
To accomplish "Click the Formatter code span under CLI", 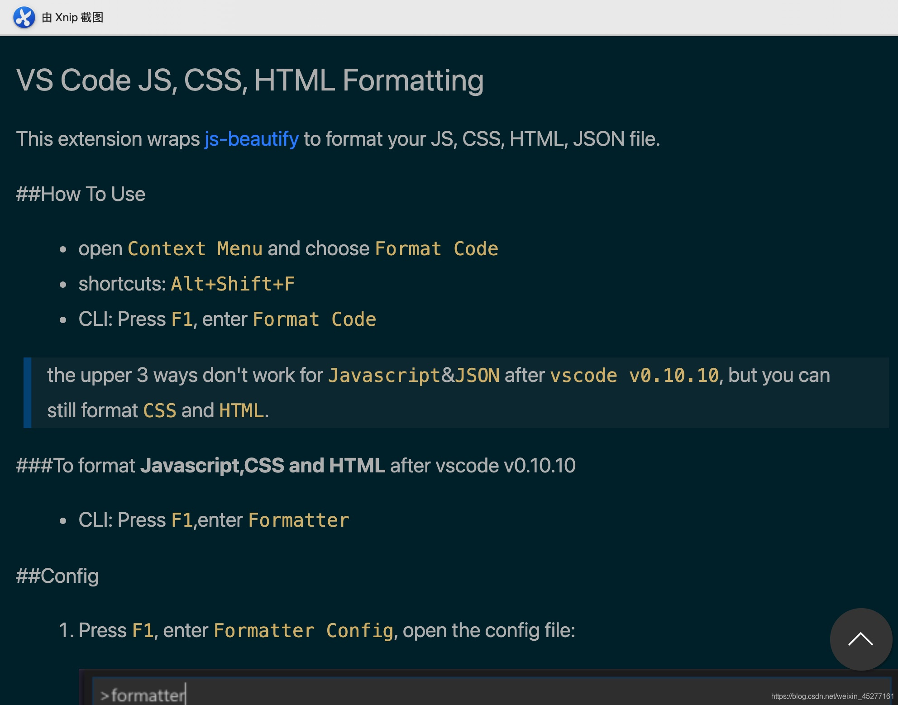I will pyautogui.click(x=298, y=520).
